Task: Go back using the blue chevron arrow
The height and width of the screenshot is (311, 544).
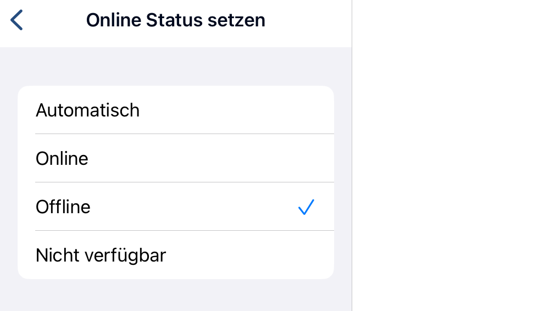Action: point(16,20)
